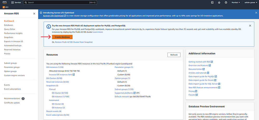Click external icon beside Pricing
Screen dimensions: 259x120
(196, 91)
